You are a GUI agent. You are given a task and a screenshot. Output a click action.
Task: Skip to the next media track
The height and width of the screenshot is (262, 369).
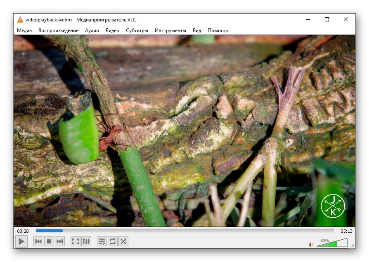point(60,241)
